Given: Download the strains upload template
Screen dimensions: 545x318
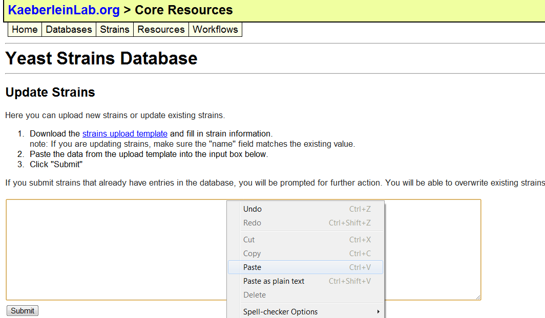Looking at the screenshot, I should point(125,134).
